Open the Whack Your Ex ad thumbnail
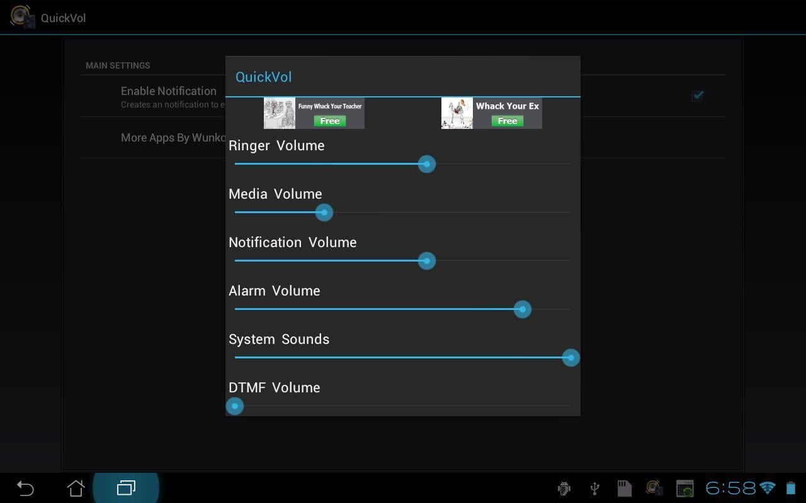This screenshot has width=806, height=503. [x=457, y=113]
